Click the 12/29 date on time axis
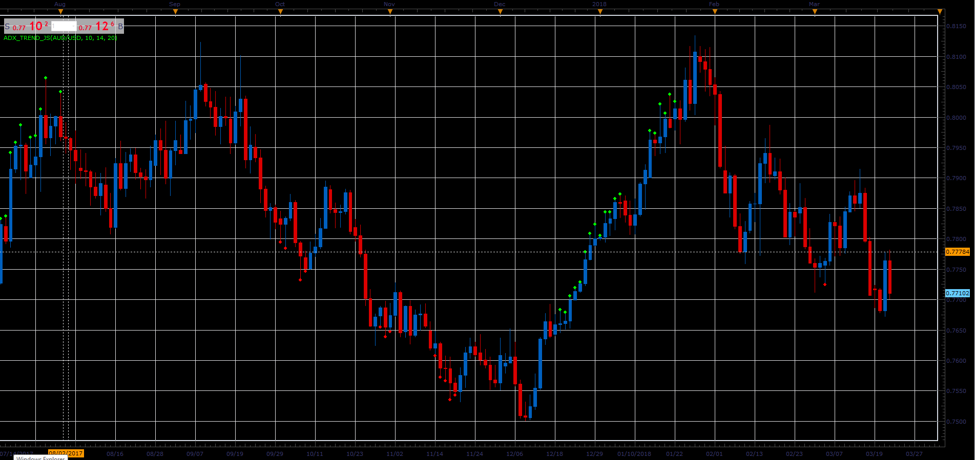975x460 pixels. coord(594,454)
